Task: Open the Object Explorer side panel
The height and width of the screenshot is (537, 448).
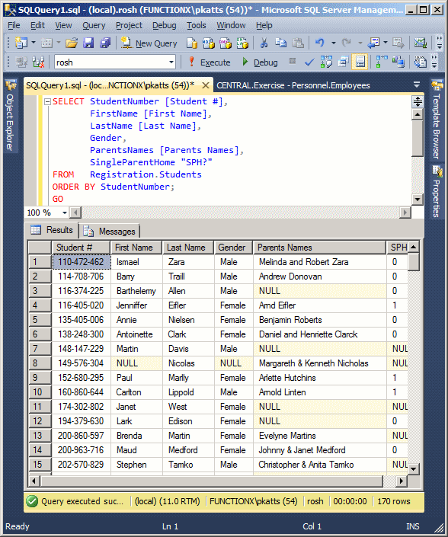Action: point(10,116)
